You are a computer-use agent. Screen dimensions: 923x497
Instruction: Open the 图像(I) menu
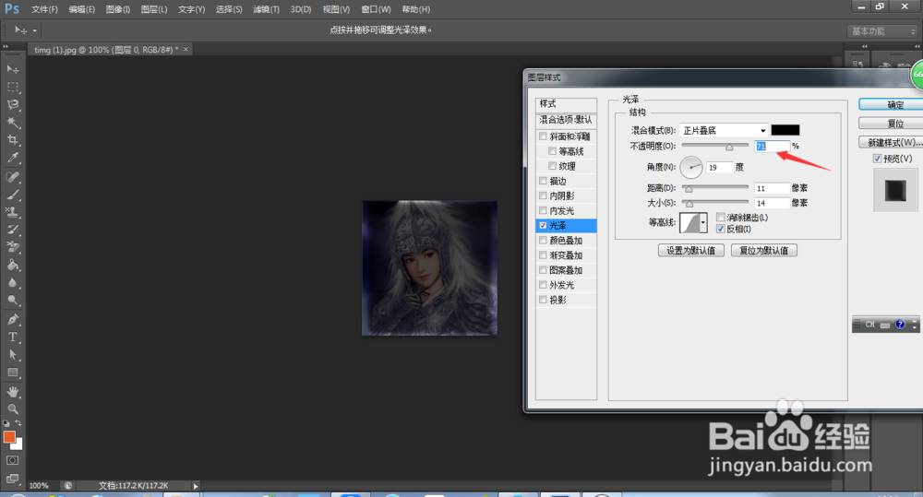click(118, 9)
